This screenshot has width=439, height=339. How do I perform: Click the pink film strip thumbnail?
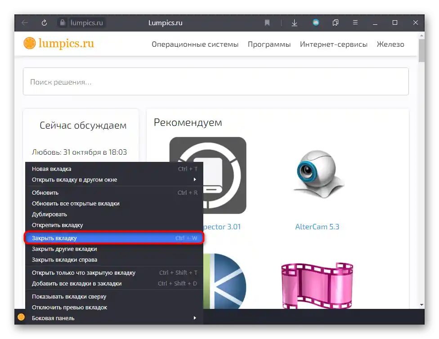point(317,286)
